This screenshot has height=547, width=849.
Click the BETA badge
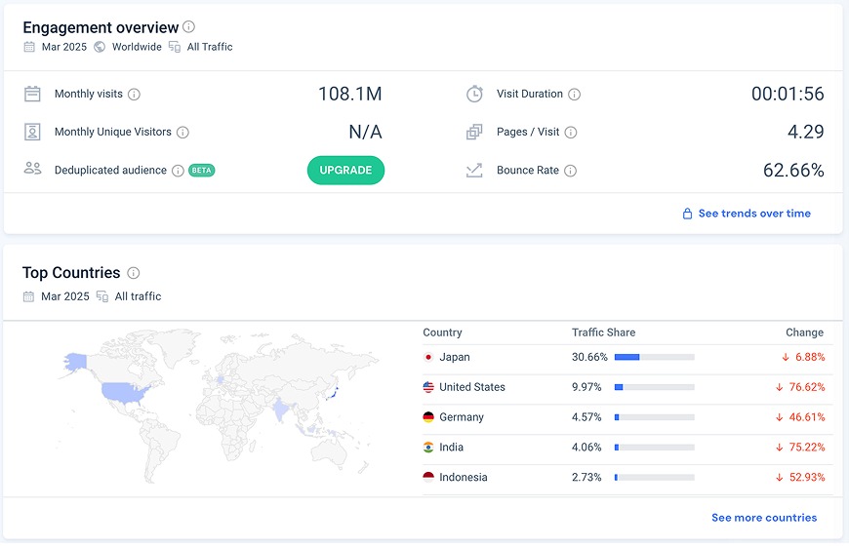coord(201,171)
